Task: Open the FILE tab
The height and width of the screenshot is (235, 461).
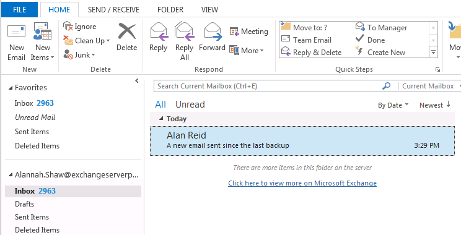Action: tap(19, 10)
